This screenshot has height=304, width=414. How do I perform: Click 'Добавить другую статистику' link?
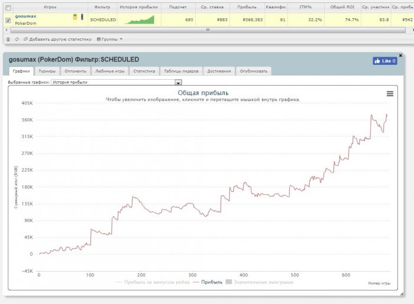coord(57,40)
